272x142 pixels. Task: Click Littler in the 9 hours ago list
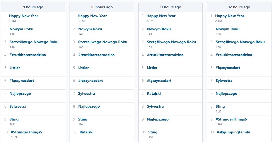click(x=15, y=68)
